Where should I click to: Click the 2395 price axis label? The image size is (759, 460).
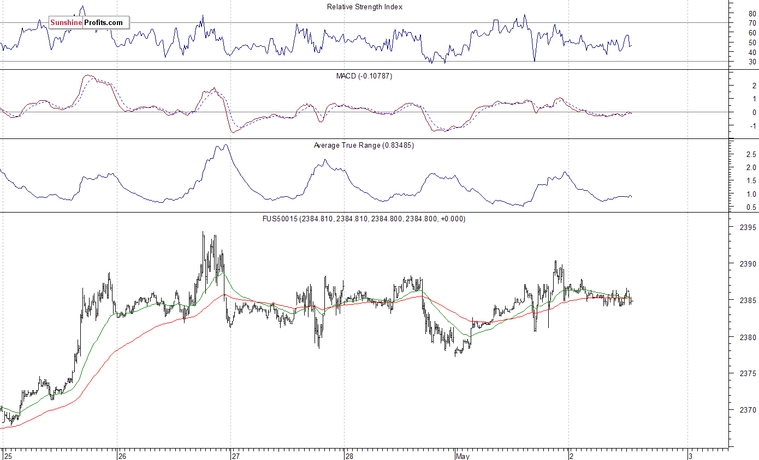click(x=748, y=227)
